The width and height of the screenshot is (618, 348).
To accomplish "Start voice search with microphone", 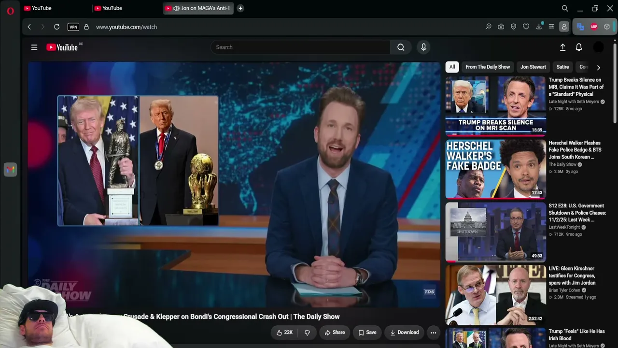I will coord(423,47).
